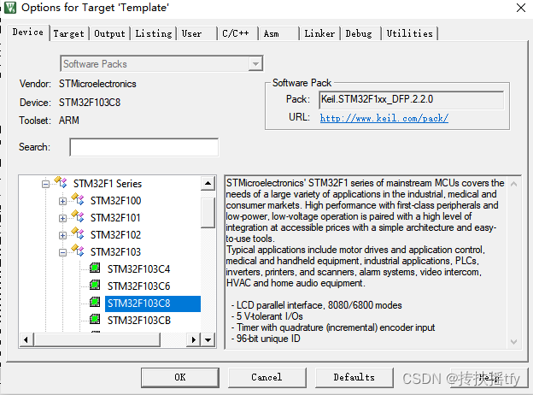Expand the STM32F101 tree node
Screen dimensions: 533x395
click(x=62, y=218)
